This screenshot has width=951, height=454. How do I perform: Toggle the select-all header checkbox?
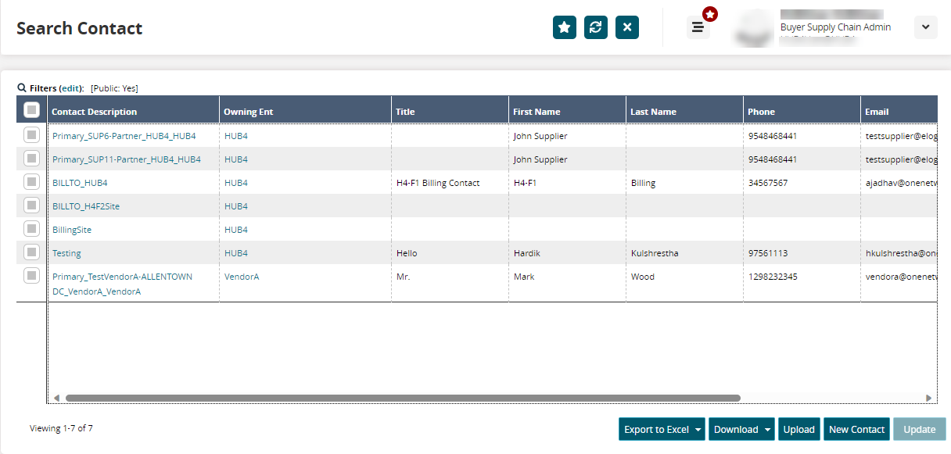[x=32, y=110]
